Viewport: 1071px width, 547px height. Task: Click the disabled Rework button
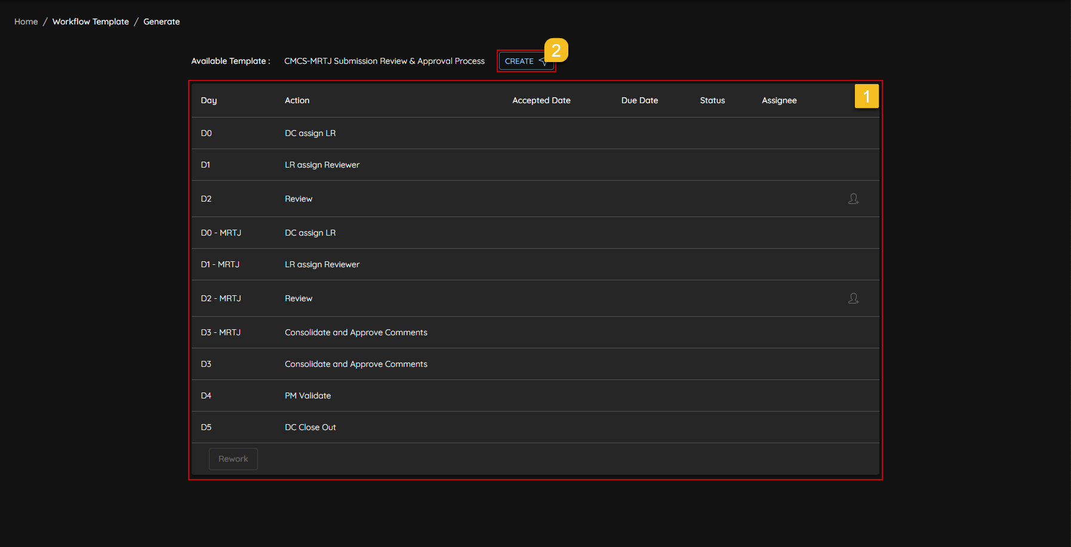coord(233,459)
